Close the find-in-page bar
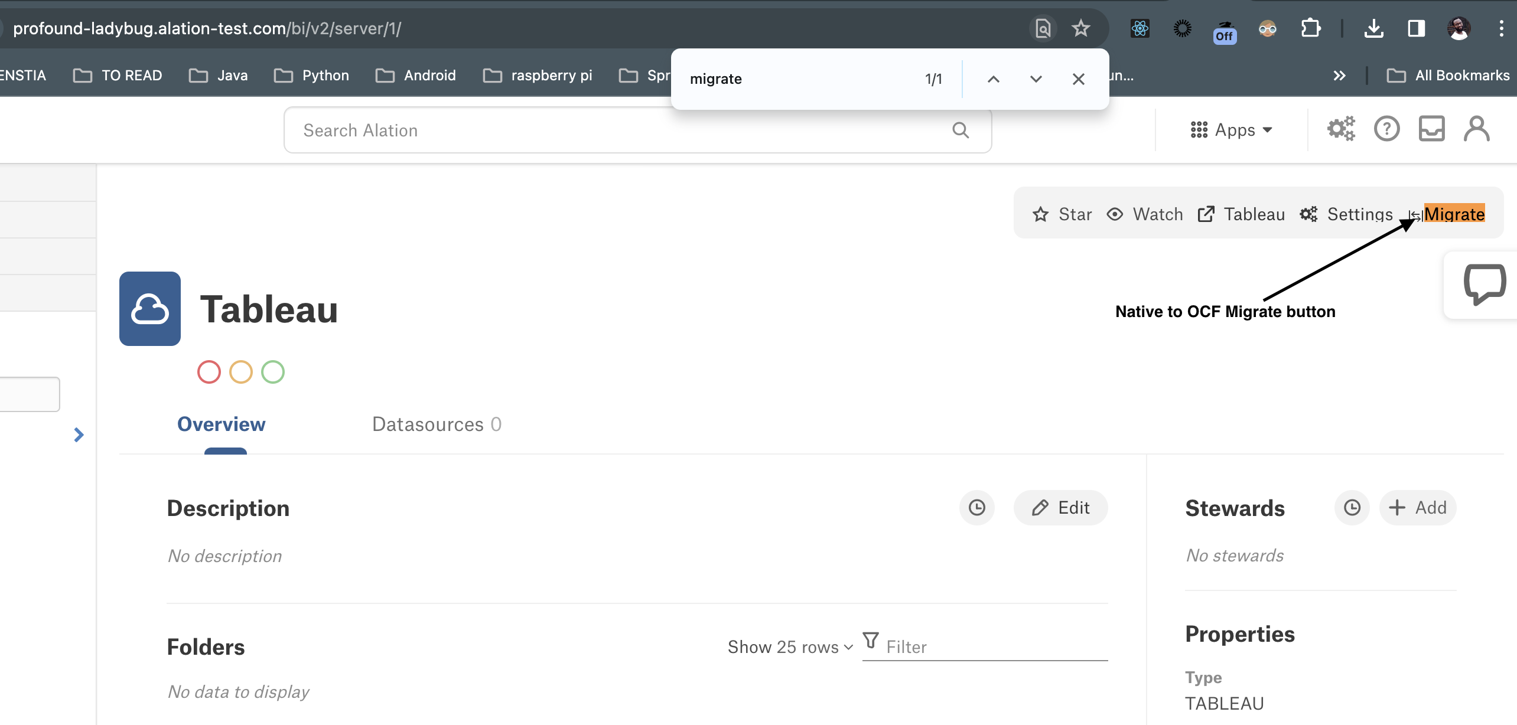 click(x=1079, y=79)
